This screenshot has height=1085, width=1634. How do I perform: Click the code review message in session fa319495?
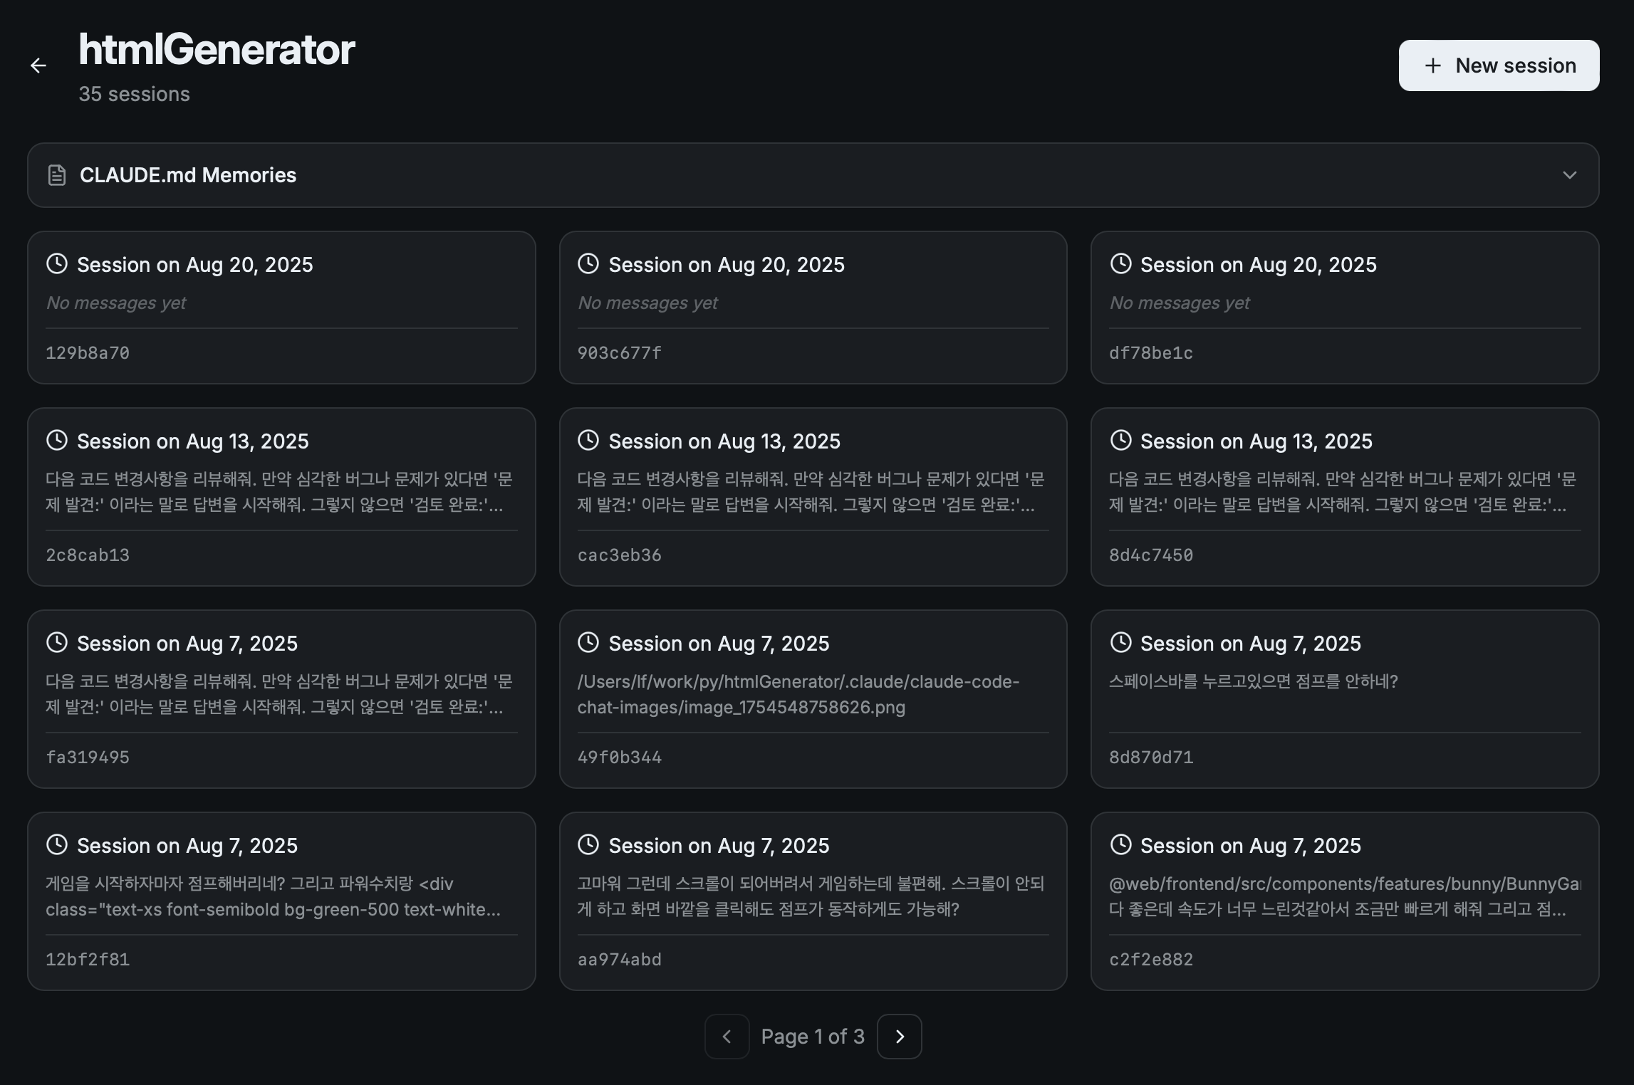279,694
